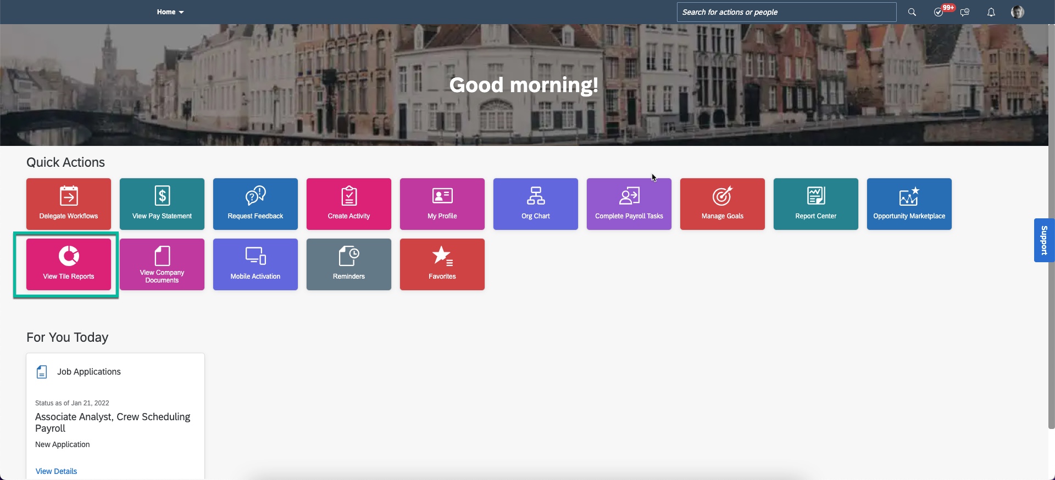This screenshot has width=1055, height=480.
Task: Open the Create Activity tile
Action: 349,204
